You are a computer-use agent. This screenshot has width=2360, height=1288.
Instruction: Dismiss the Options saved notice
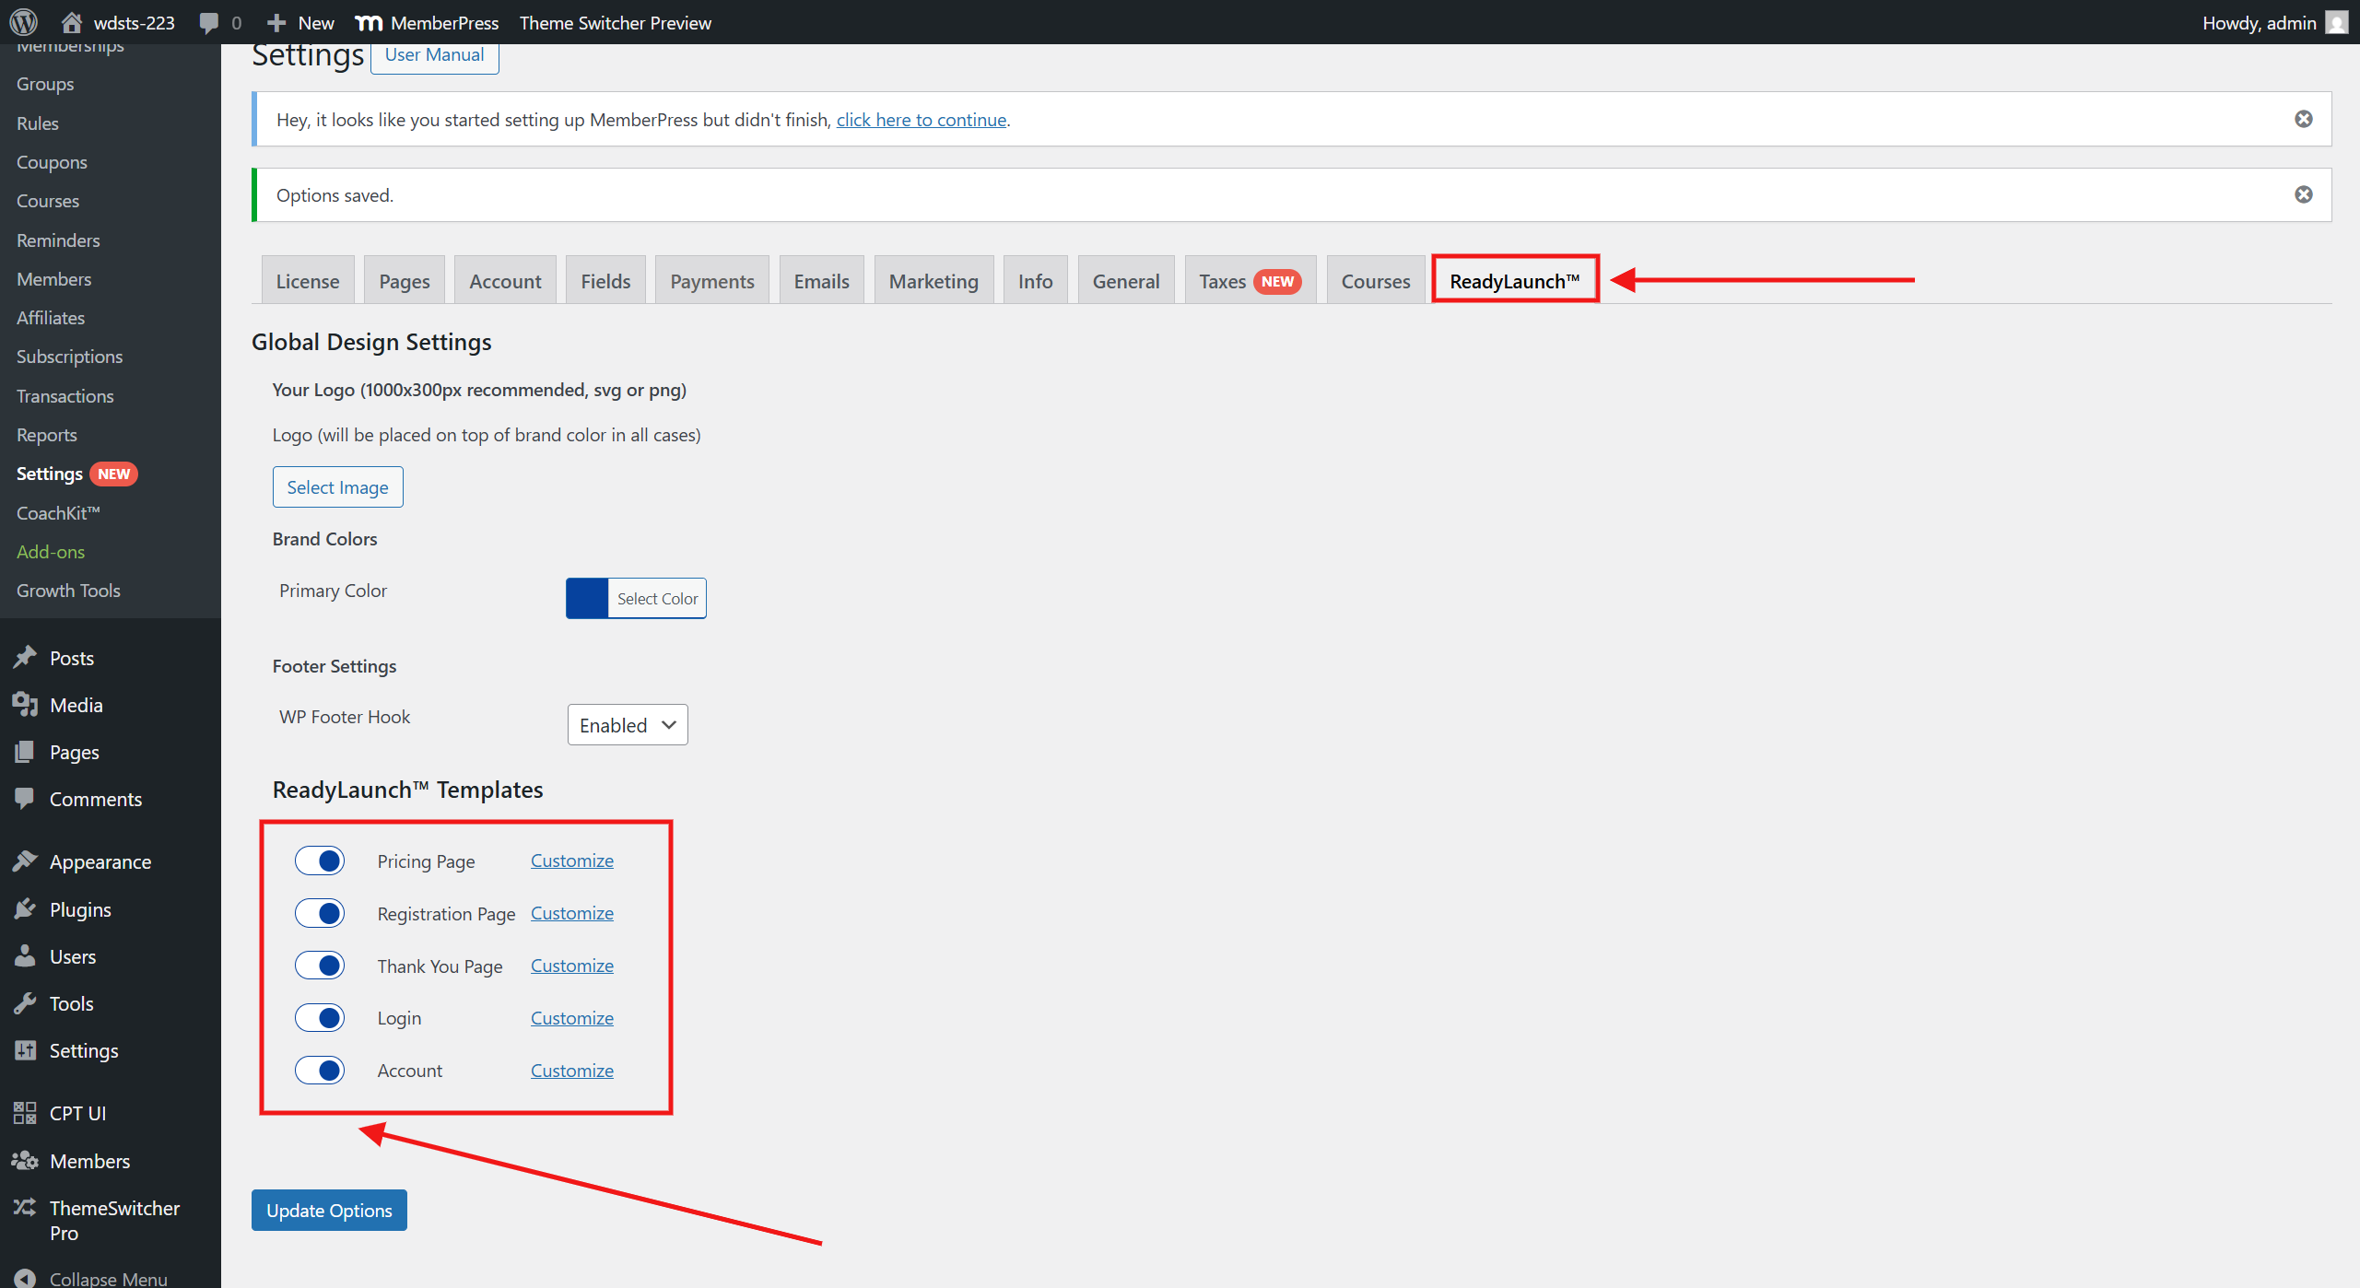2304,194
